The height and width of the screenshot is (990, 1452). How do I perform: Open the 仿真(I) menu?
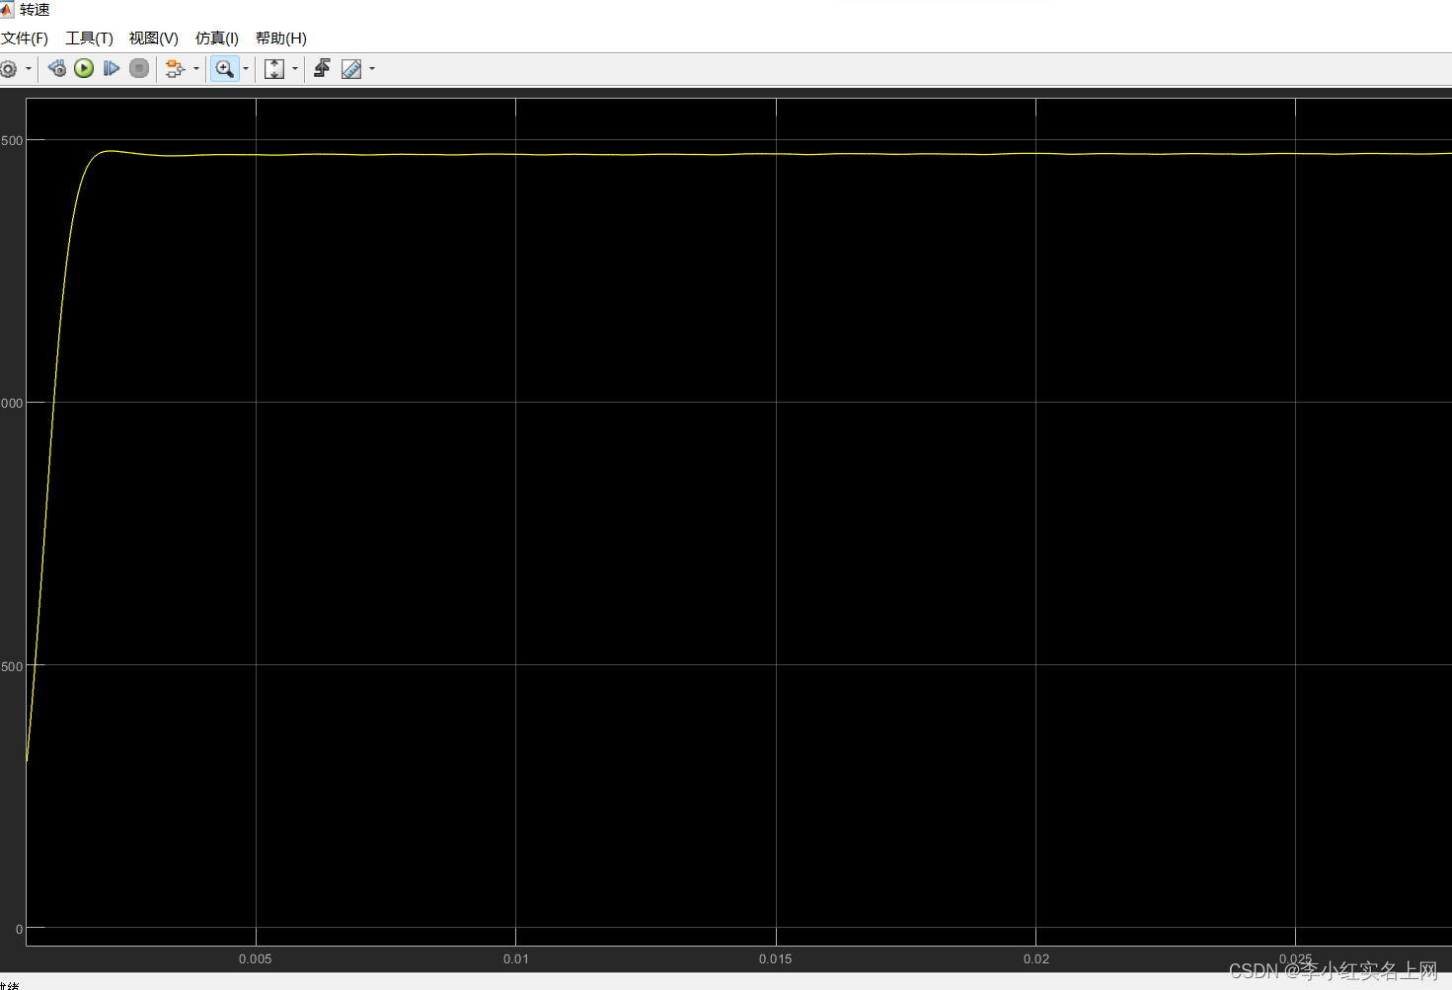pos(217,38)
